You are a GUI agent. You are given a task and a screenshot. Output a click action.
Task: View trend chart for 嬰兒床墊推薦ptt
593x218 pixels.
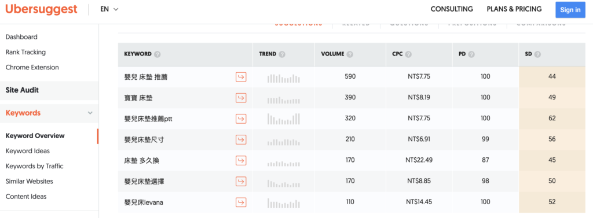tap(284, 119)
